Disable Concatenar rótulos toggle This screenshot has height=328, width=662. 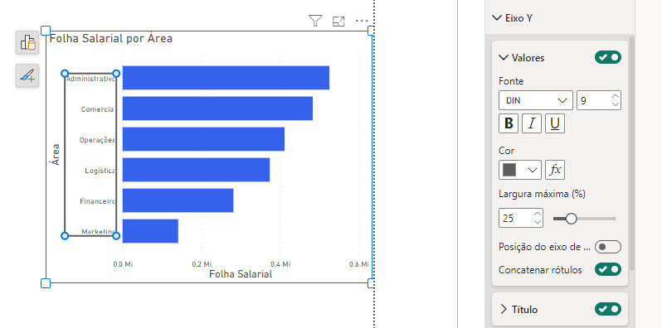click(x=608, y=269)
